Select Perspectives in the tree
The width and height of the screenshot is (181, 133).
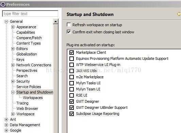[x=27, y=70]
